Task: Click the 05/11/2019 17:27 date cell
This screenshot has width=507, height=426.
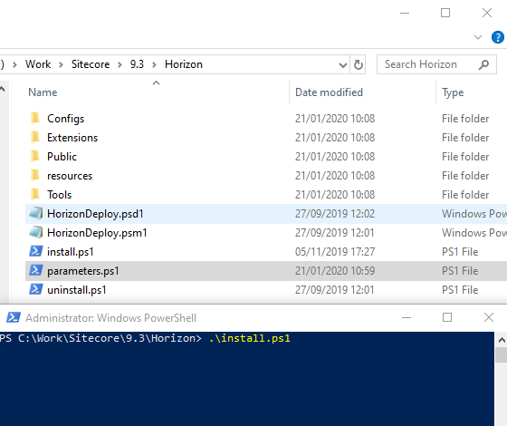Action: (335, 252)
